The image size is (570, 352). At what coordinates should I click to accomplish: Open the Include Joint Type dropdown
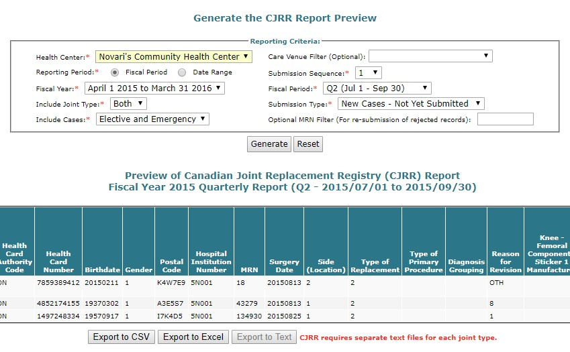pos(128,104)
